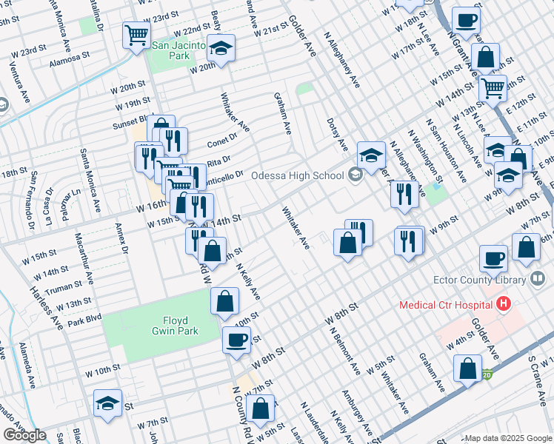Click the shopping cart marker near W 14th St and N Grant
554x444 pixels.
(x=493, y=89)
